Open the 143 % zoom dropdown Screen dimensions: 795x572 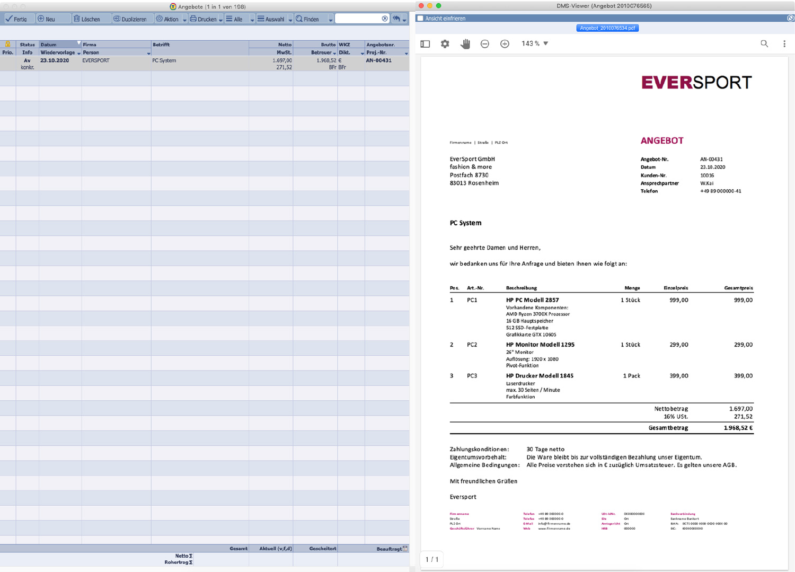(535, 43)
